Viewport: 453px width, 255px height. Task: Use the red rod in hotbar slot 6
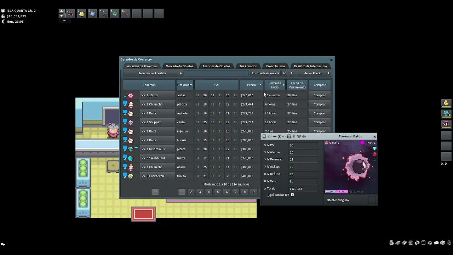click(x=126, y=13)
